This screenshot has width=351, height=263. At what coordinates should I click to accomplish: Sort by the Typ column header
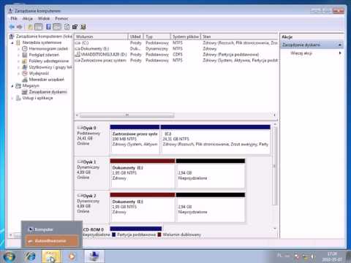click(157, 37)
